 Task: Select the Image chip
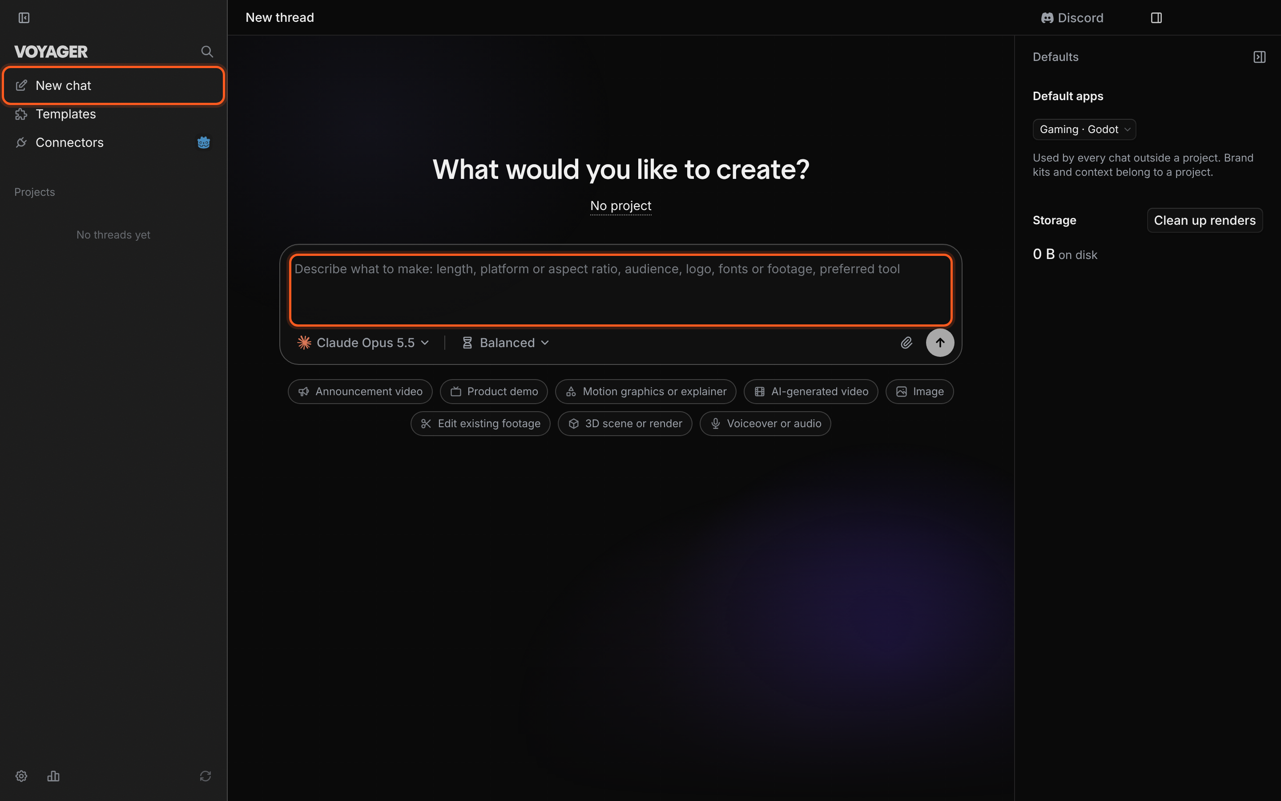tap(919, 392)
